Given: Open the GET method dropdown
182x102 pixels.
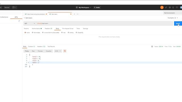Looking at the screenshot, I should click(x=30, y=24).
